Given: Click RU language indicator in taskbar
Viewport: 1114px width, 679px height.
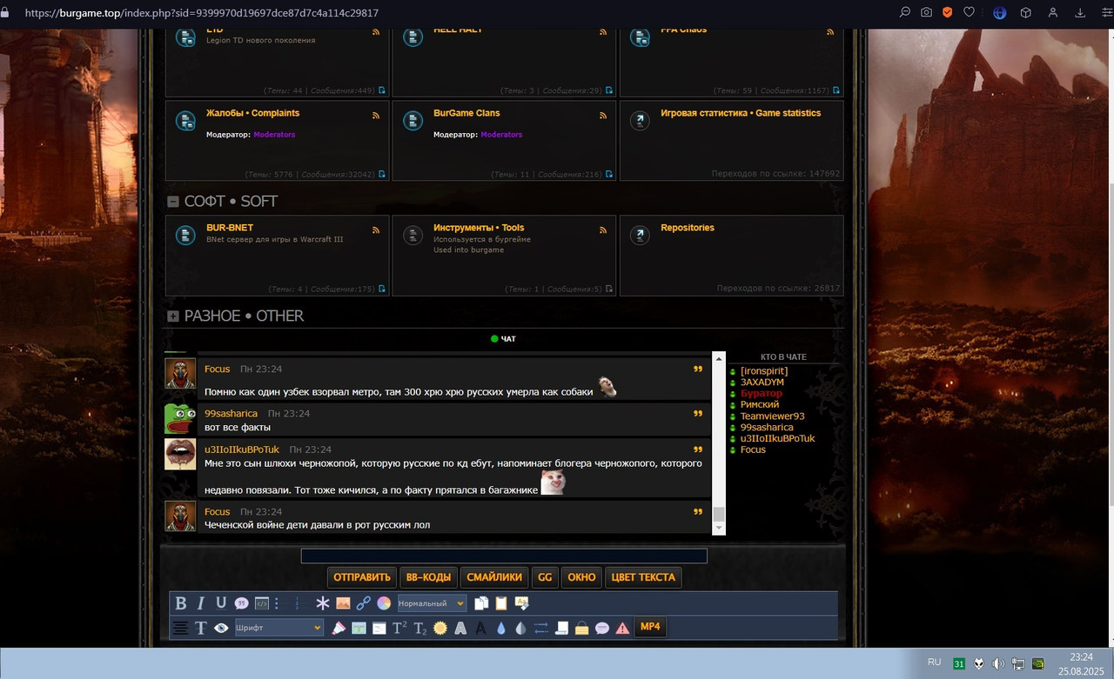Looking at the screenshot, I should tap(934, 662).
